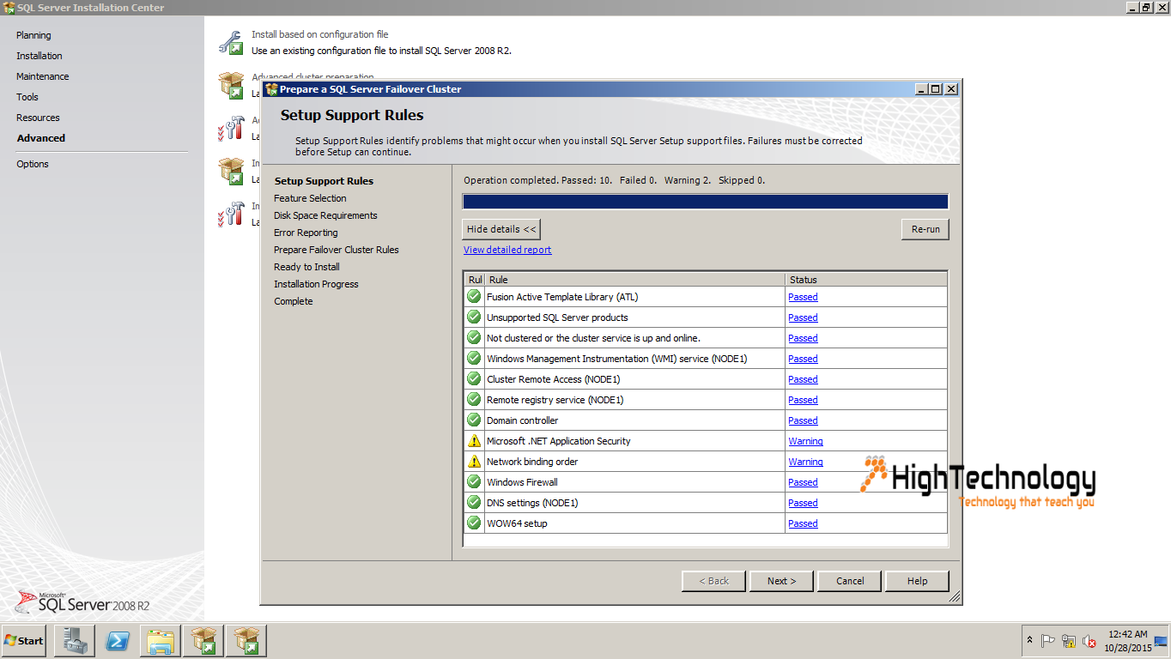1171x659 pixels.
Task: Open the Action Center flag tray icon
Action: pos(1048,641)
